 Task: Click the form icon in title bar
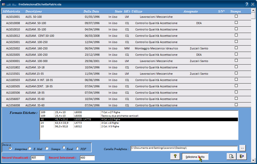click(x=4, y=4)
